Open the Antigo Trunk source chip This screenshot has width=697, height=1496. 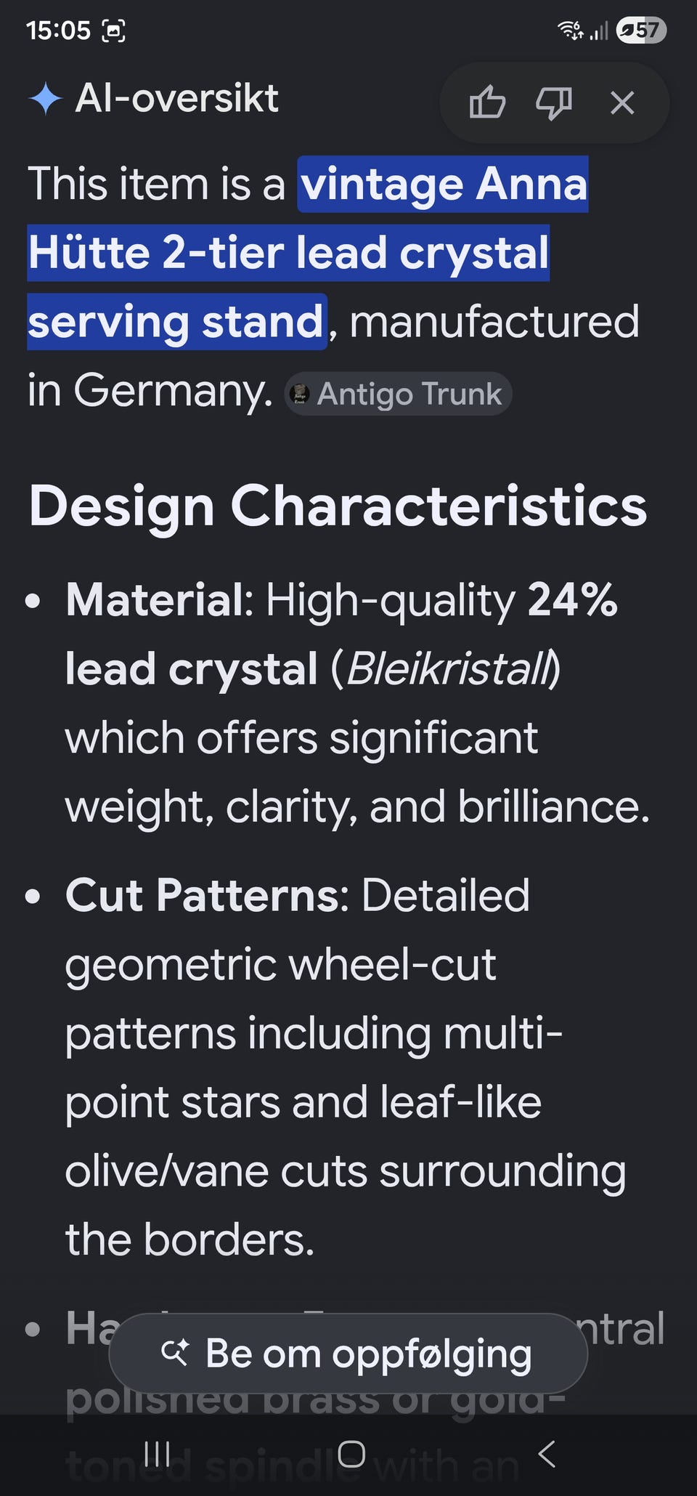398,394
